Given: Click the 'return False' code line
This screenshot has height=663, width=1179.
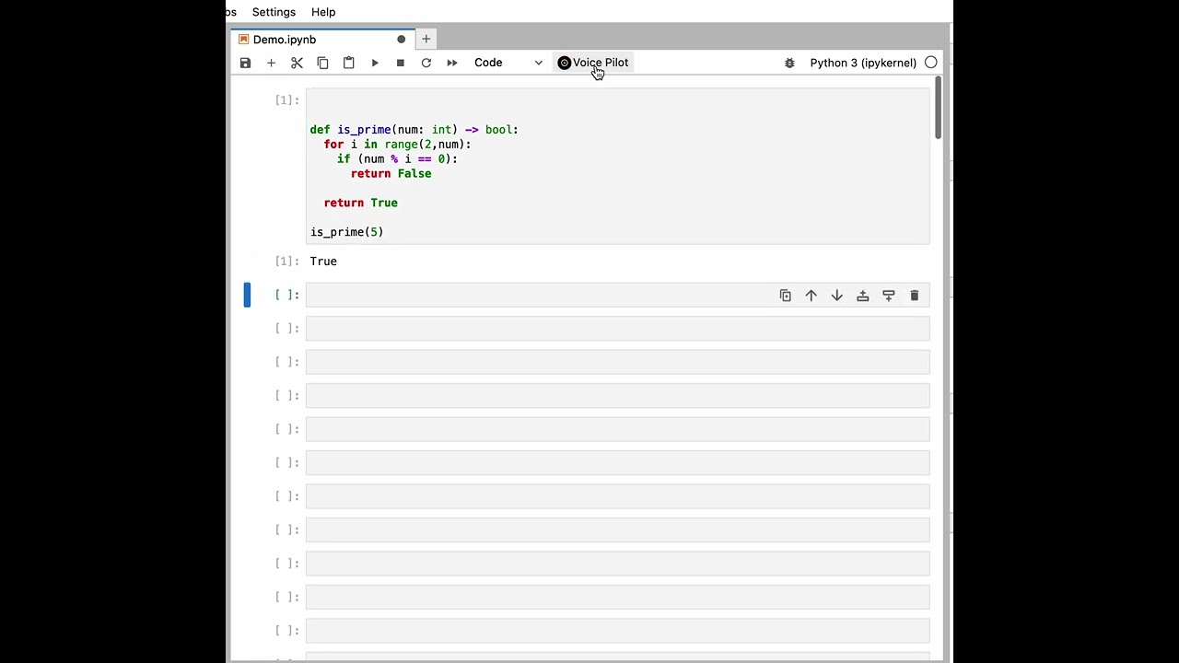Looking at the screenshot, I should click(391, 173).
